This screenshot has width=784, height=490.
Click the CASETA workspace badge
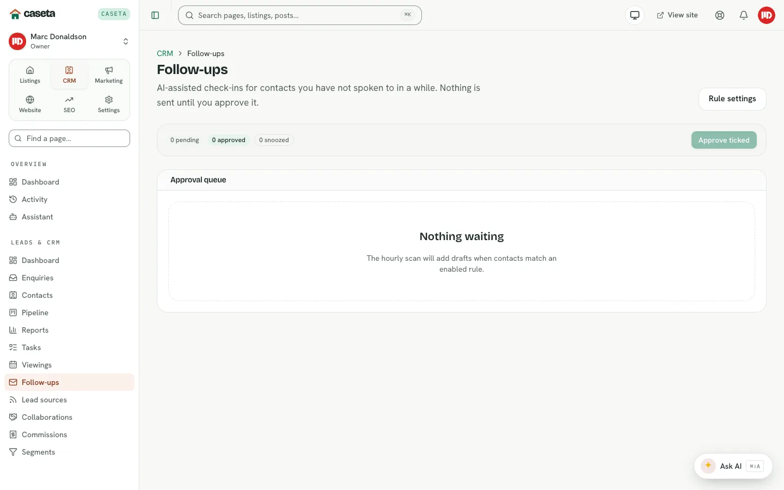coord(114,14)
